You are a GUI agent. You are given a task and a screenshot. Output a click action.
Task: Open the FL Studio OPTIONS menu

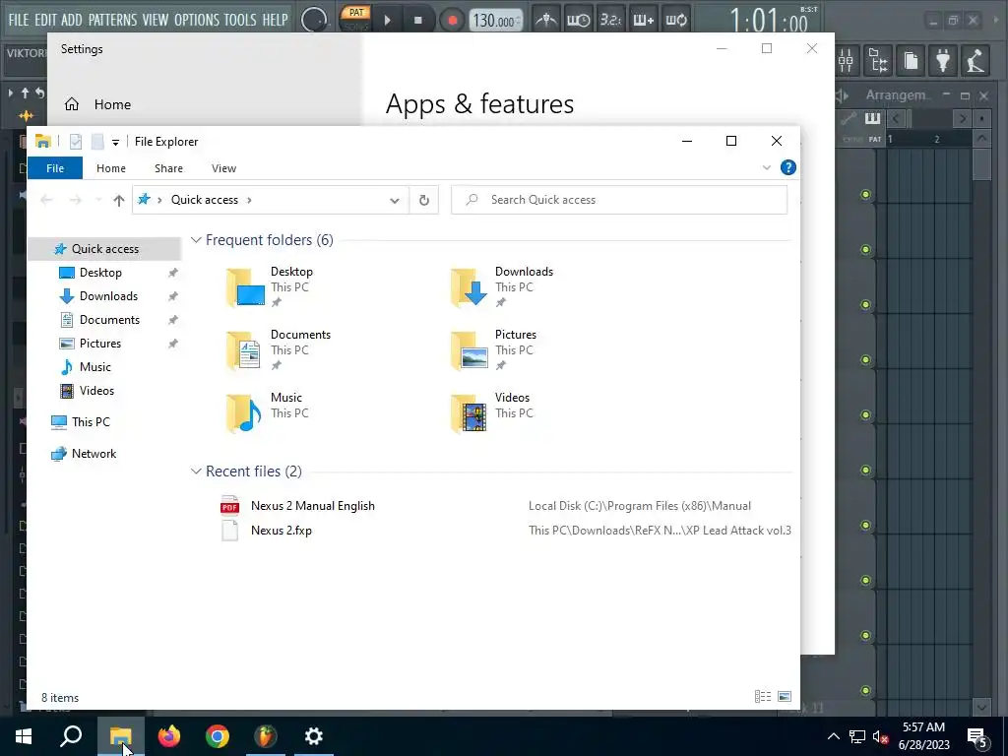point(197,20)
